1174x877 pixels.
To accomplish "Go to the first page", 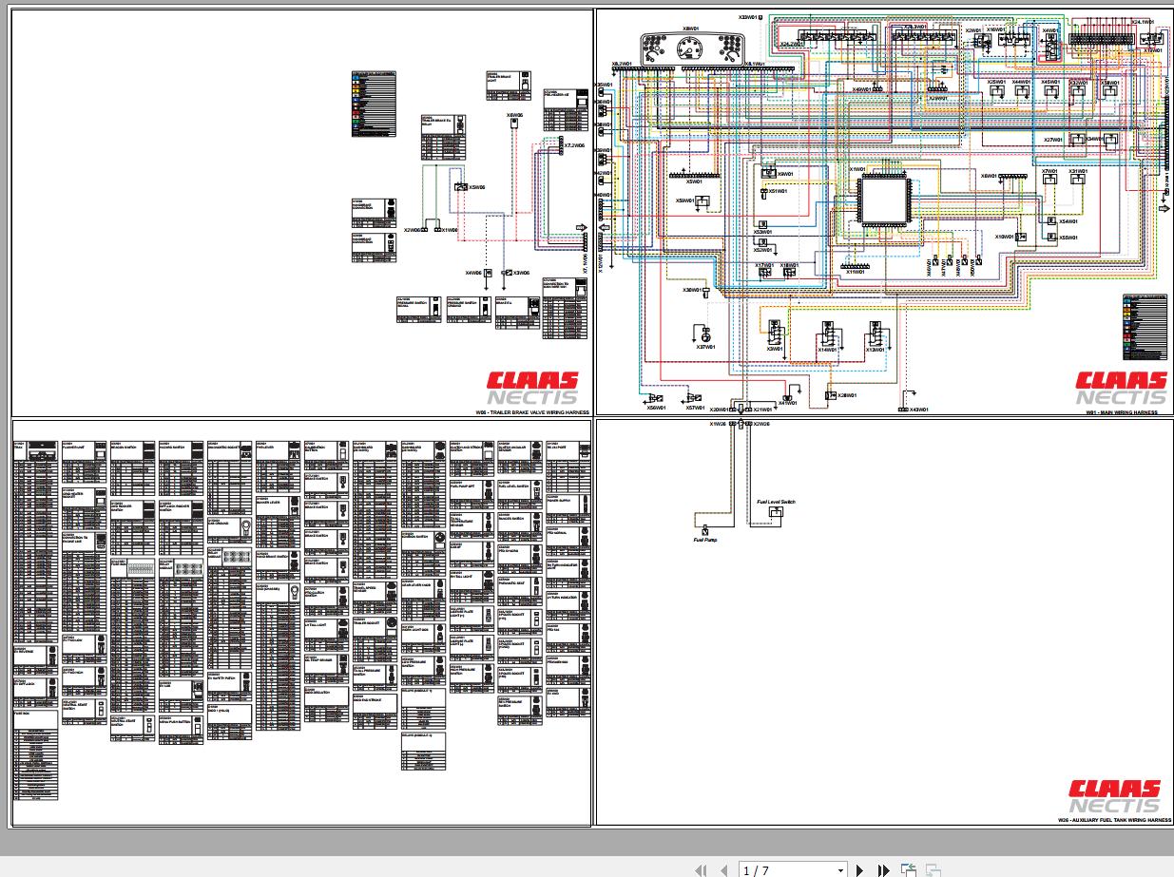I will (x=702, y=869).
